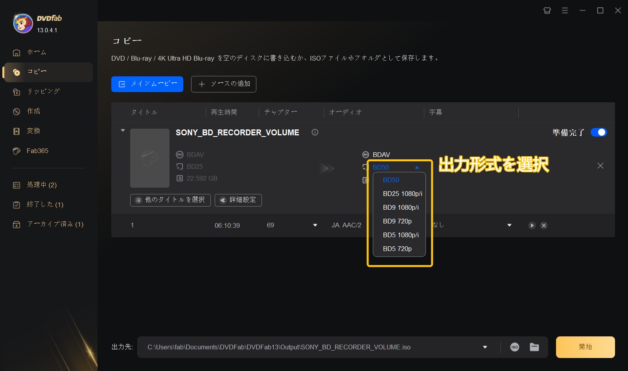628x371 pixels.
Task: Open subtitle なし dropdown arrow
Action: pyautogui.click(x=509, y=225)
